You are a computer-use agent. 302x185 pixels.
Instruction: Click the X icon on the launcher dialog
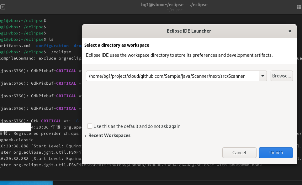289,31
